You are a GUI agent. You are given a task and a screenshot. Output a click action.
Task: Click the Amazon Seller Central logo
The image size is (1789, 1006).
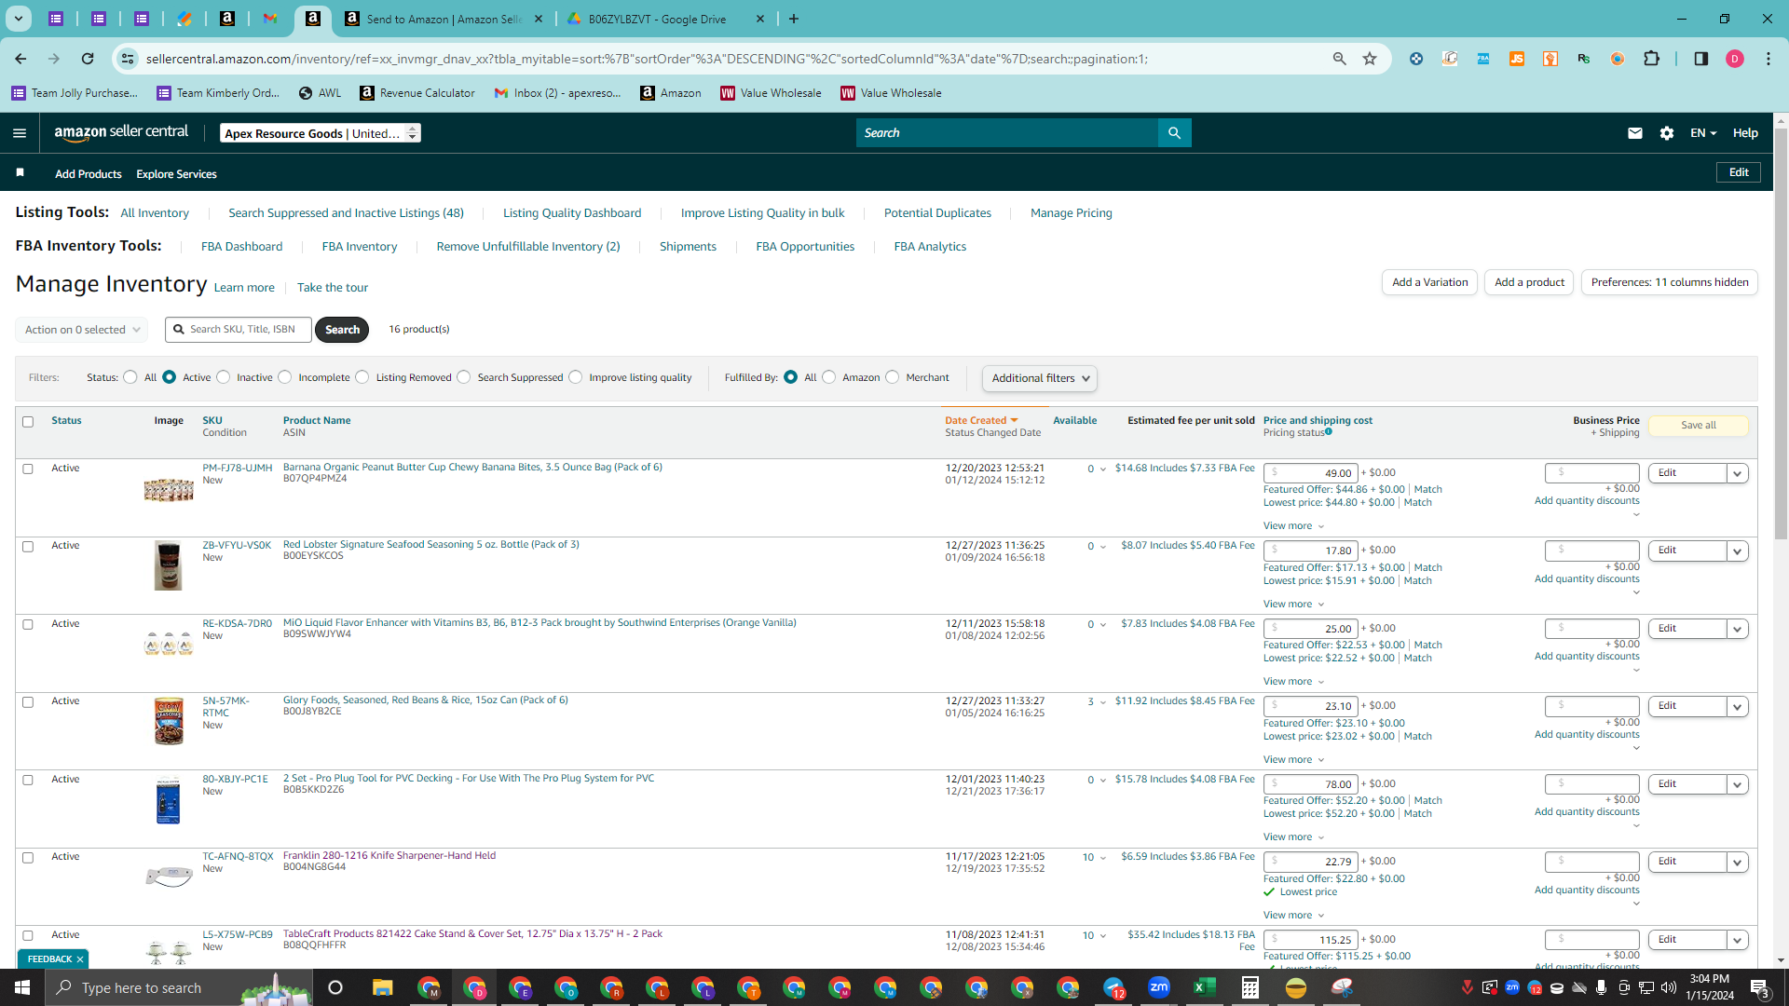[121, 132]
